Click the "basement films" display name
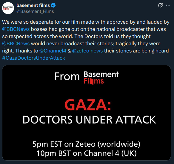 tap(33, 5)
